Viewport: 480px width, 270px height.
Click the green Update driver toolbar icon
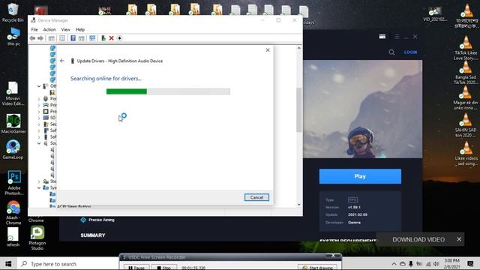(103, 38)
